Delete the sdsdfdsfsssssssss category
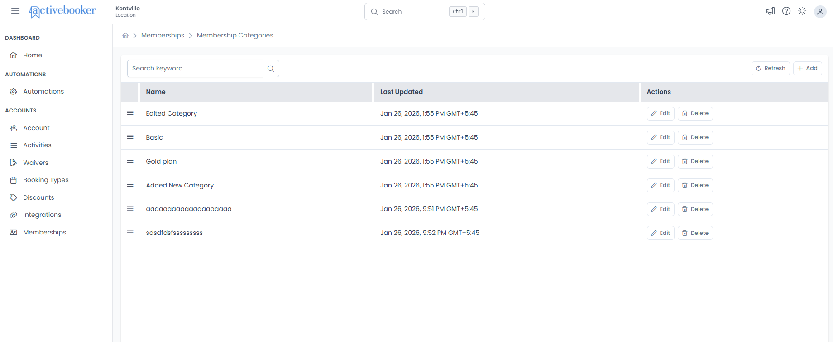The image size is (833, 342). (695, 233)
